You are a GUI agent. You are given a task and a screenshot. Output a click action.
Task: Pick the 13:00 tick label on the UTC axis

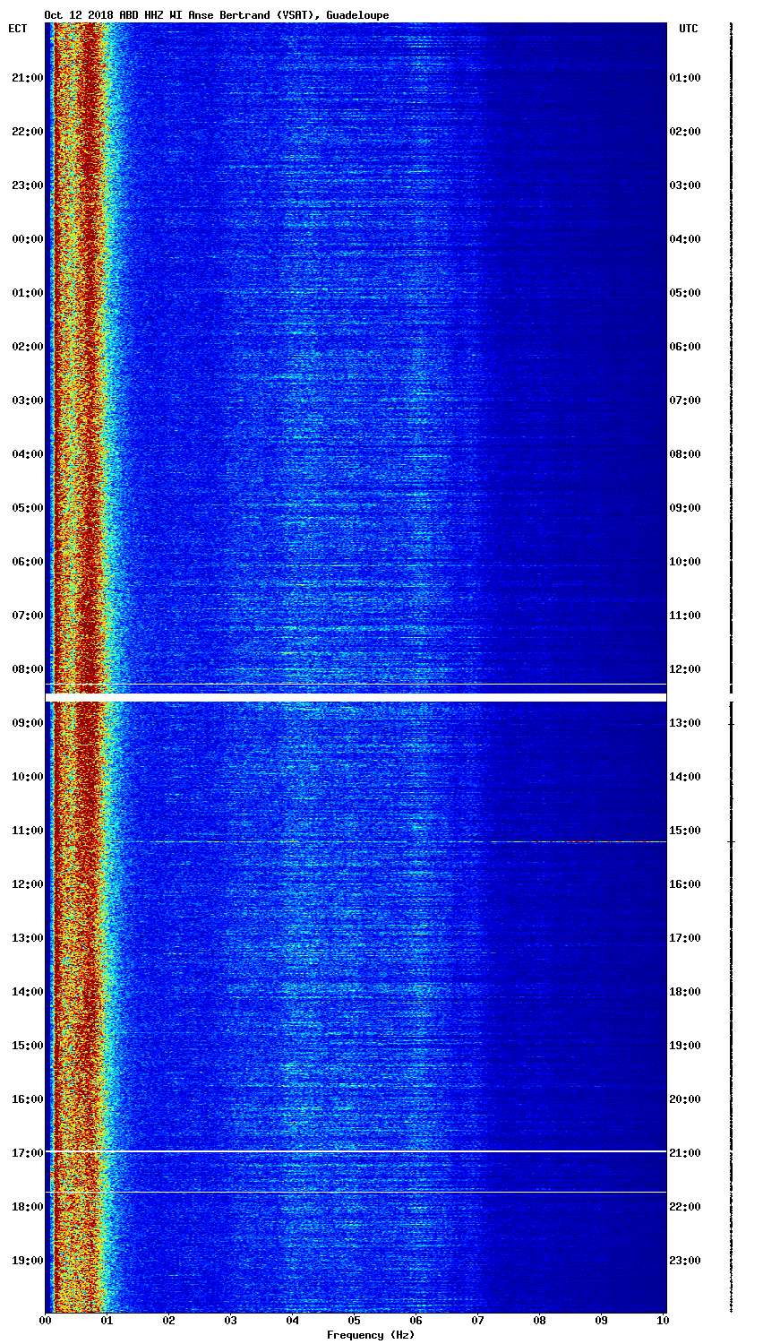point(685,723)
